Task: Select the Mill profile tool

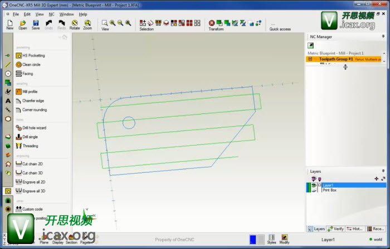Action: 30,92
